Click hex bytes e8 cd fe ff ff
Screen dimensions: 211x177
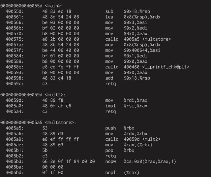tap(61, 67)
